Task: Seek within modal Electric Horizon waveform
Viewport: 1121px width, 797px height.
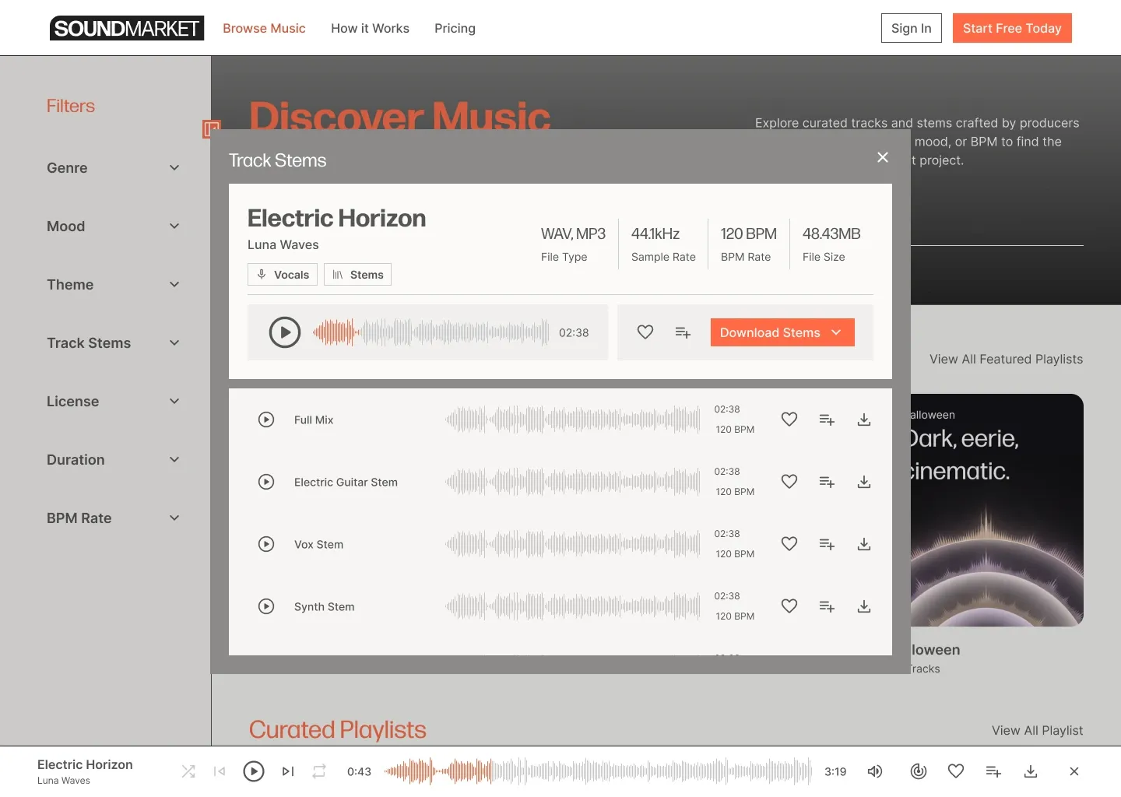Action: (x=431, y=332)
